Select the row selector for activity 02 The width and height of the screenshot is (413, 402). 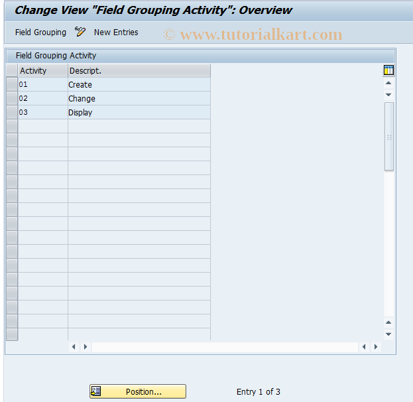pos(12,98)
